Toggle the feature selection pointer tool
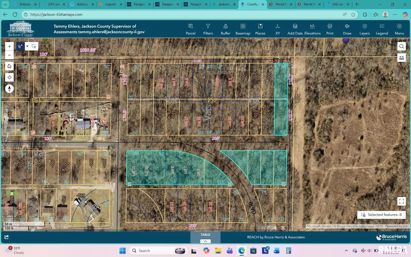 (x=20, y=46)
